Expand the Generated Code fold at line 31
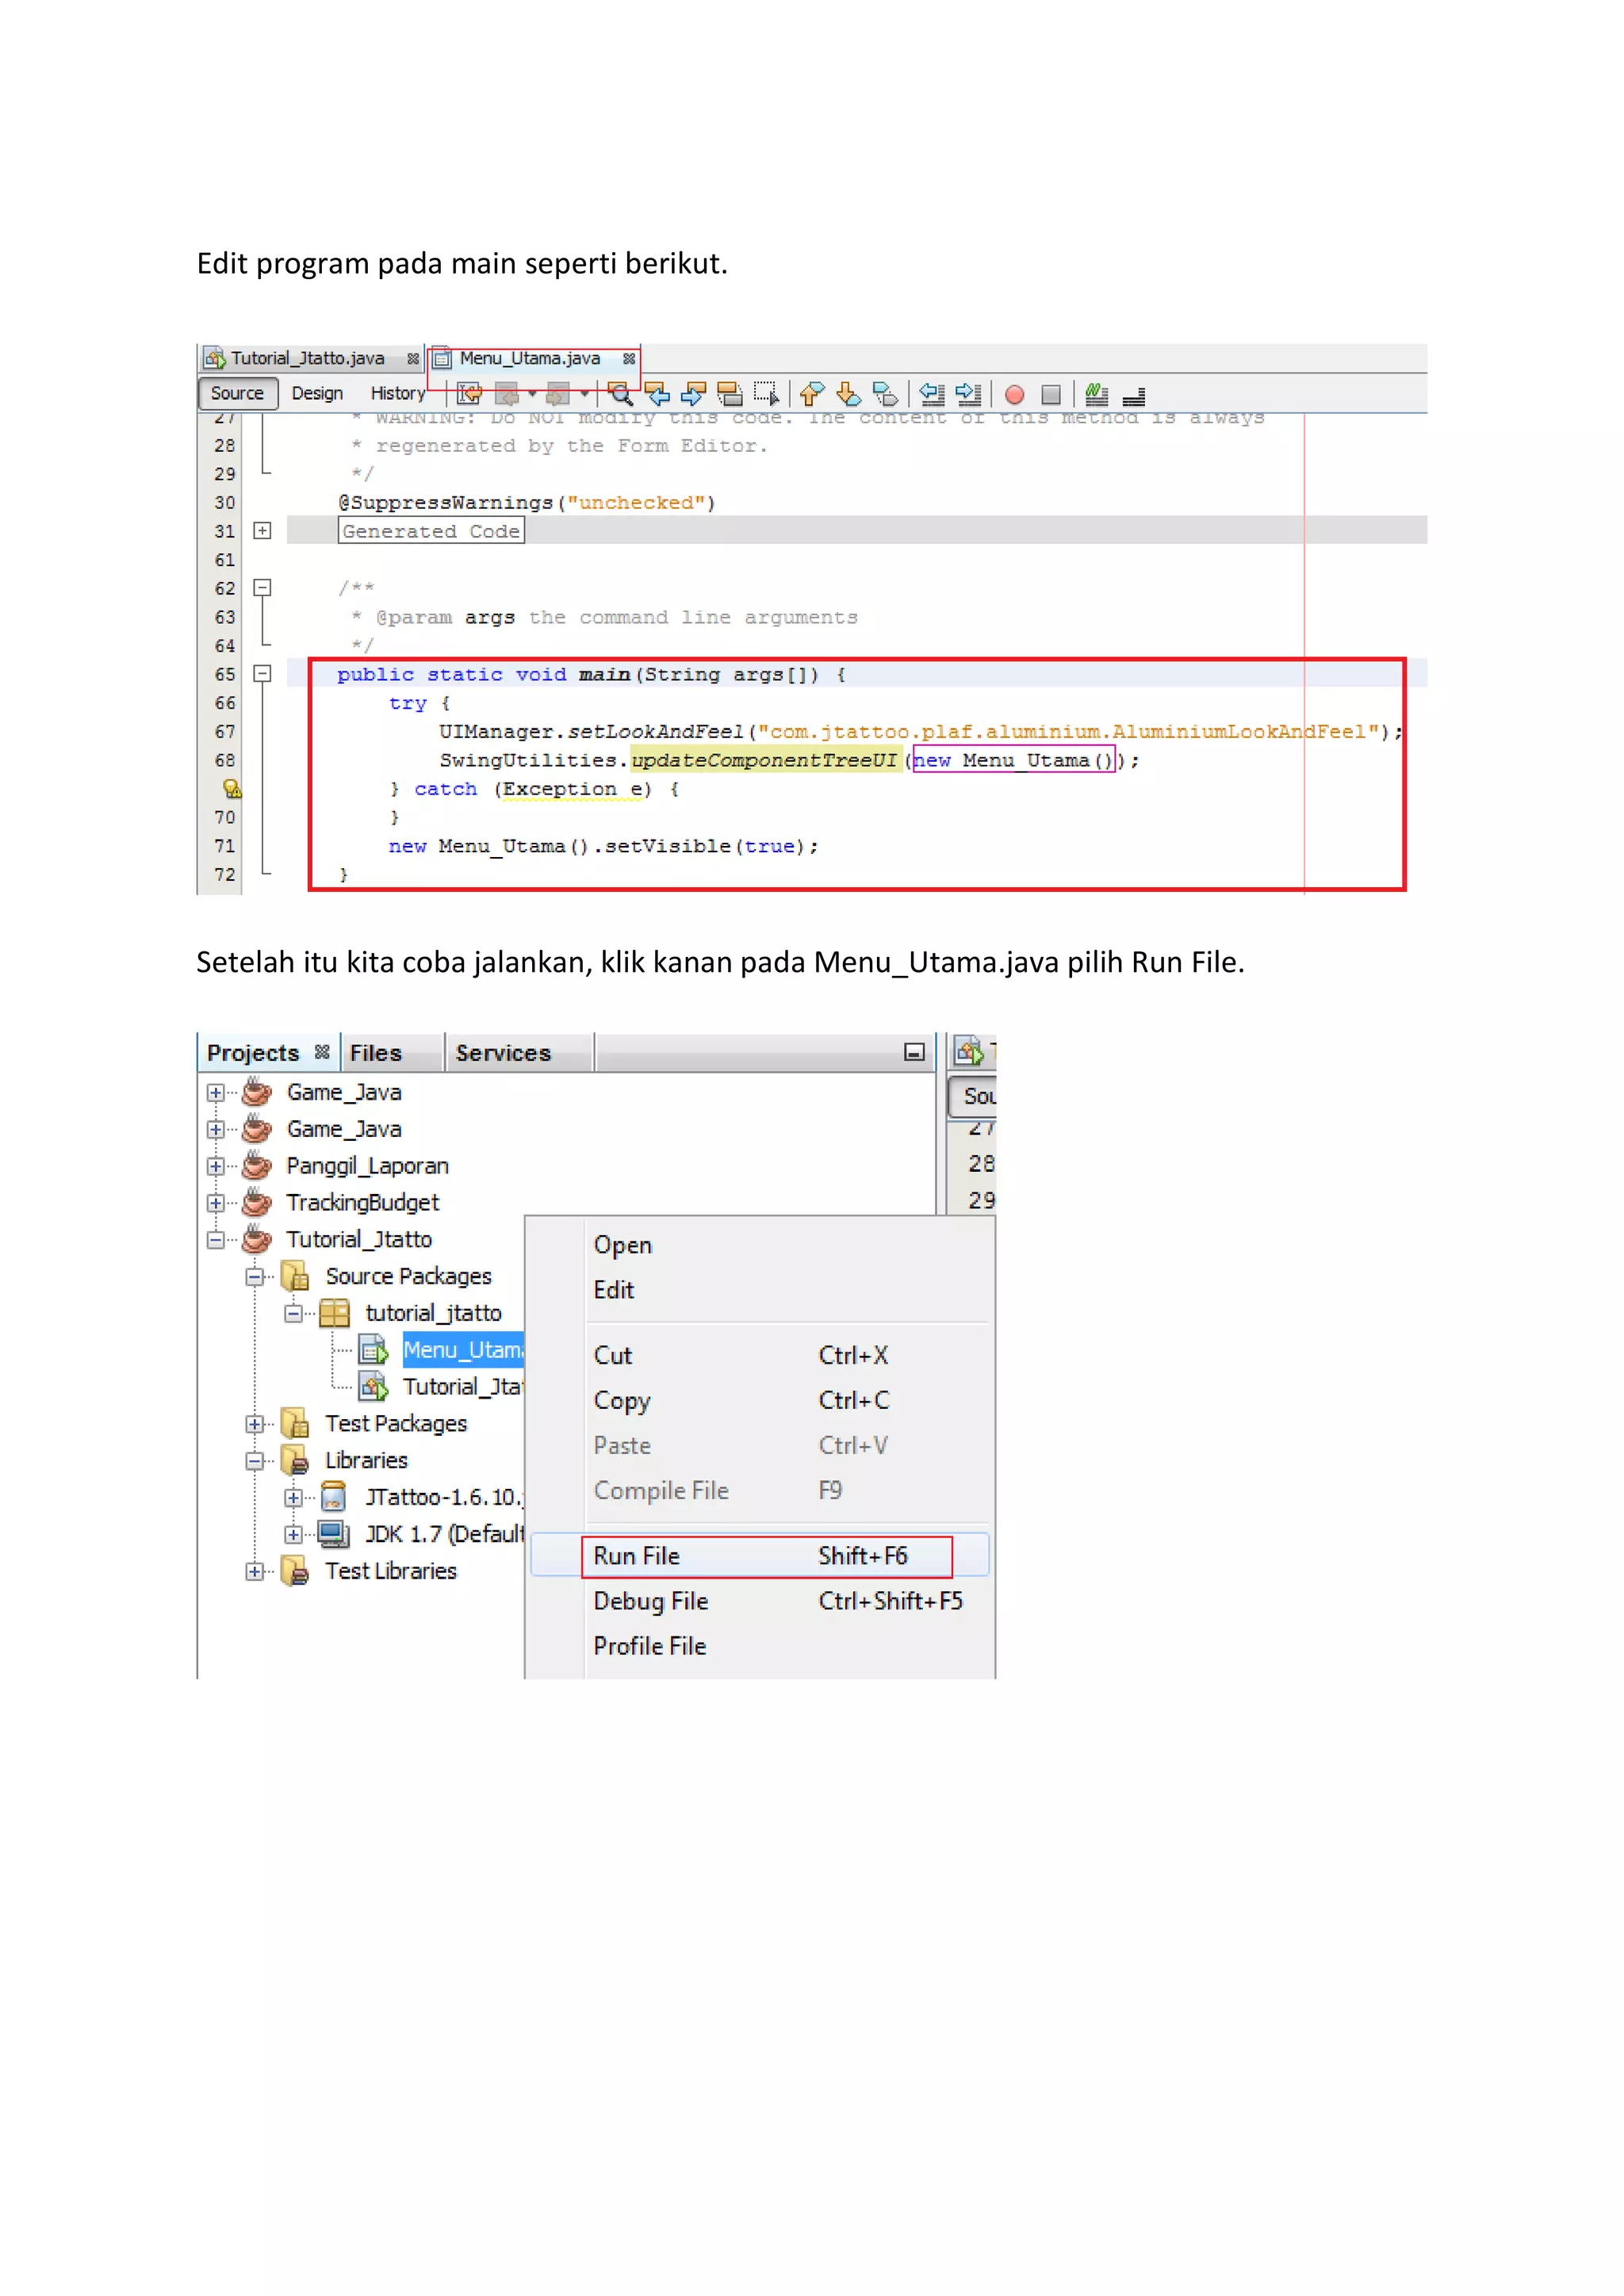1624x2296 pixels. [x=262, y=531]
